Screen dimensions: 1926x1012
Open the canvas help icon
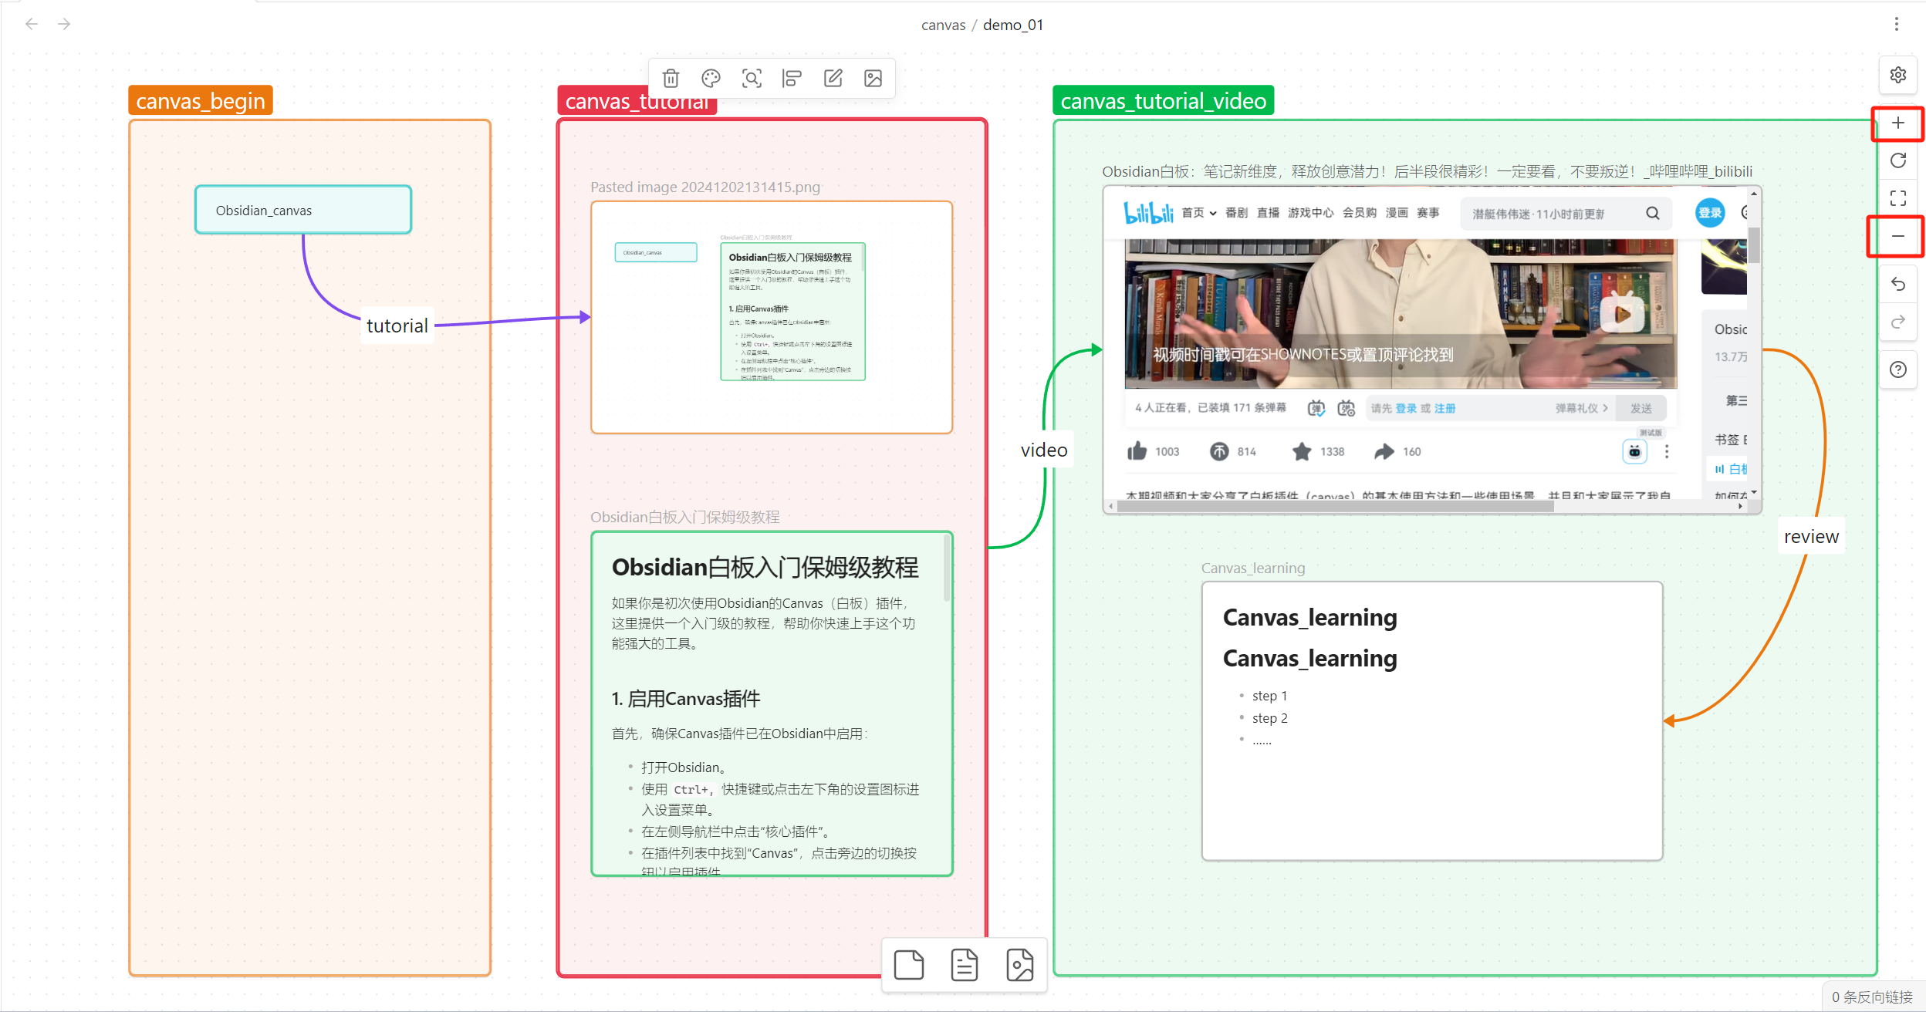pyautogui.click(x=1897, y=369)
